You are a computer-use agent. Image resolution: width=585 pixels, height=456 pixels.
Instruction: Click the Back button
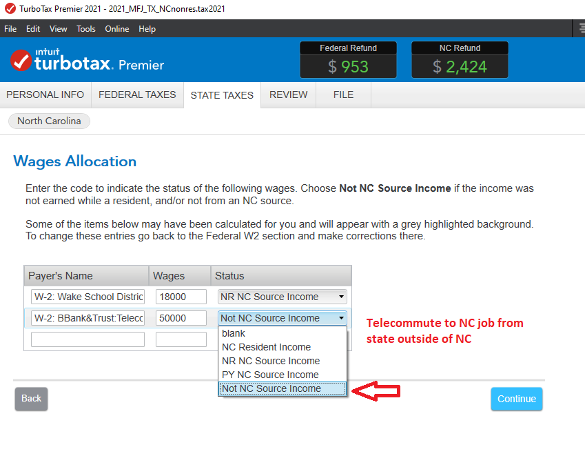click(31, 399)
